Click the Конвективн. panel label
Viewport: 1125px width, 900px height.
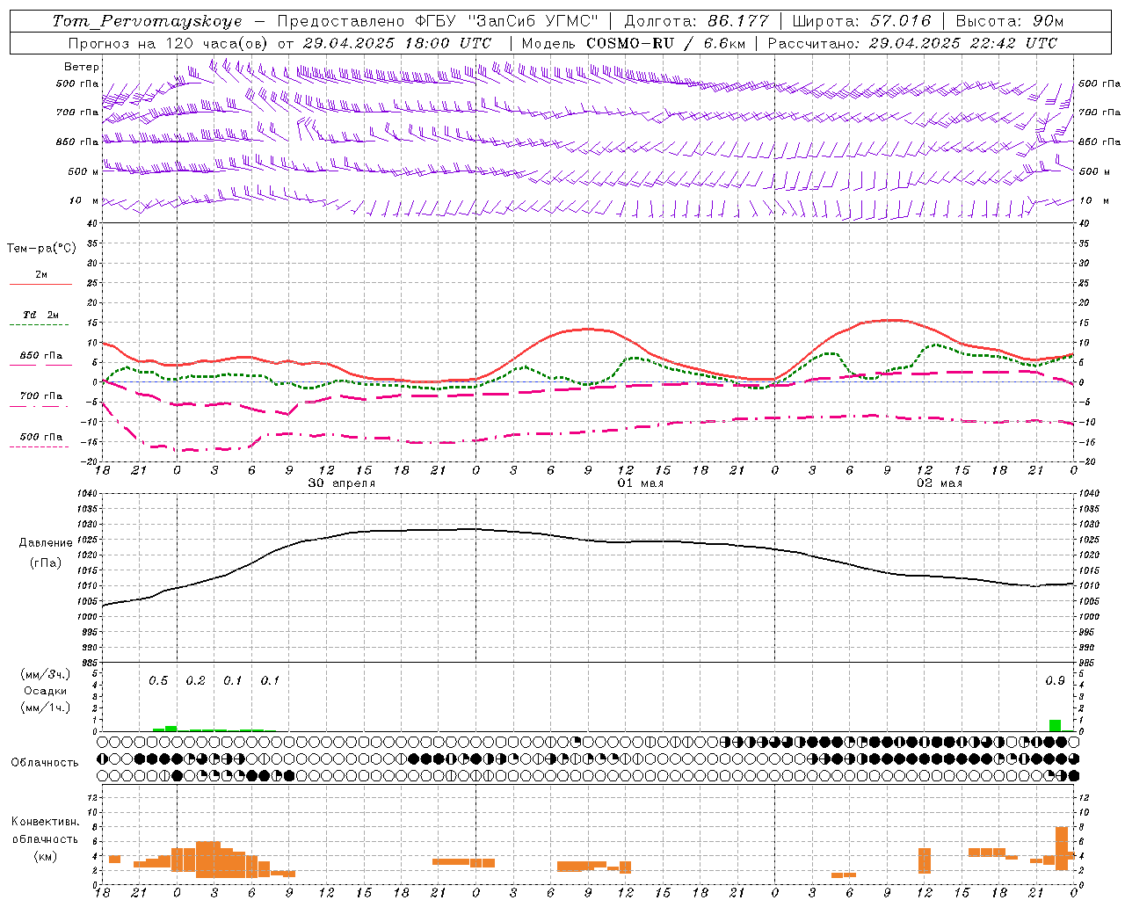46,822
